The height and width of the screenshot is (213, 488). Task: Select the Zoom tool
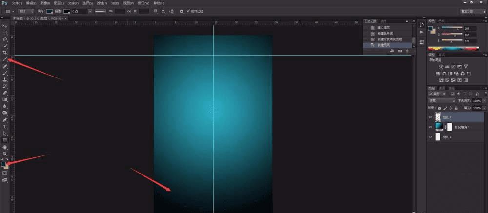pyautogui.click(x=5, y=154)
